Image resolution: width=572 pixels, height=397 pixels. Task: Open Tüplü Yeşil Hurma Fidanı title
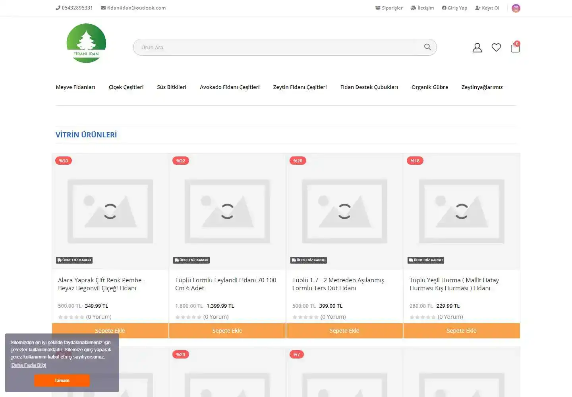click(454, 284)
